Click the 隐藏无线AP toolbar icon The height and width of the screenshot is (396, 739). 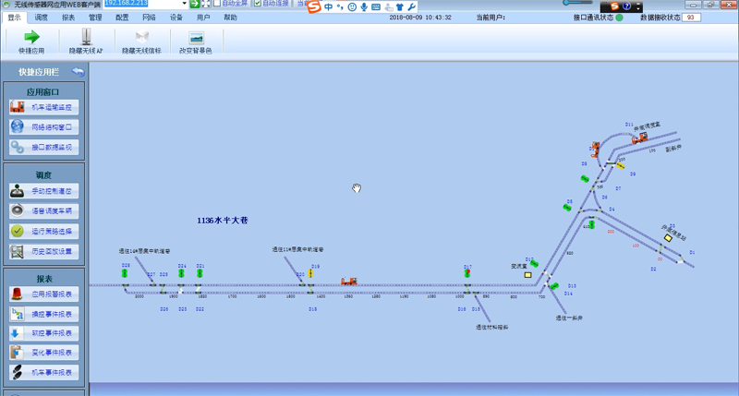[86, 37]
